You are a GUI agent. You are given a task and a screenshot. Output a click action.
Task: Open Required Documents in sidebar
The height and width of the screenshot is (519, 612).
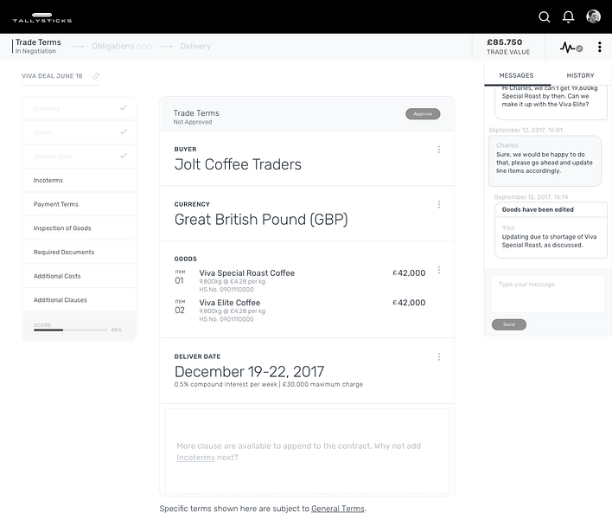pos(80,252)
